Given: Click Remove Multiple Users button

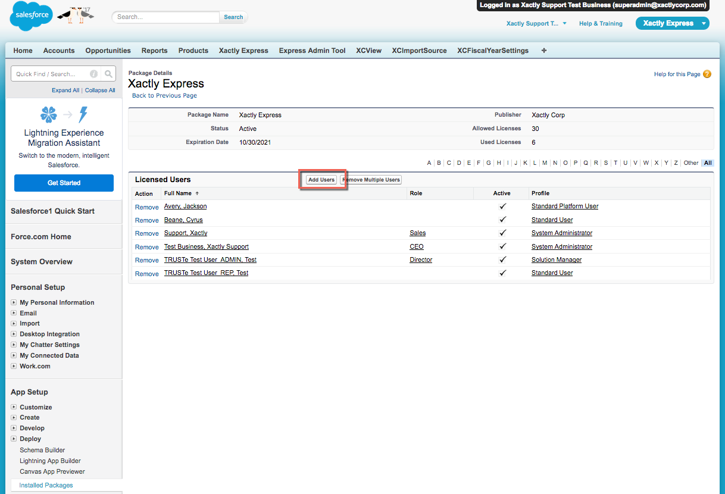Looking at the screenshot, I should pyautogui.click(x=371, y=180).
